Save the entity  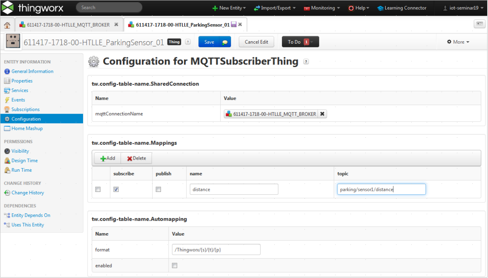(209, 42)
